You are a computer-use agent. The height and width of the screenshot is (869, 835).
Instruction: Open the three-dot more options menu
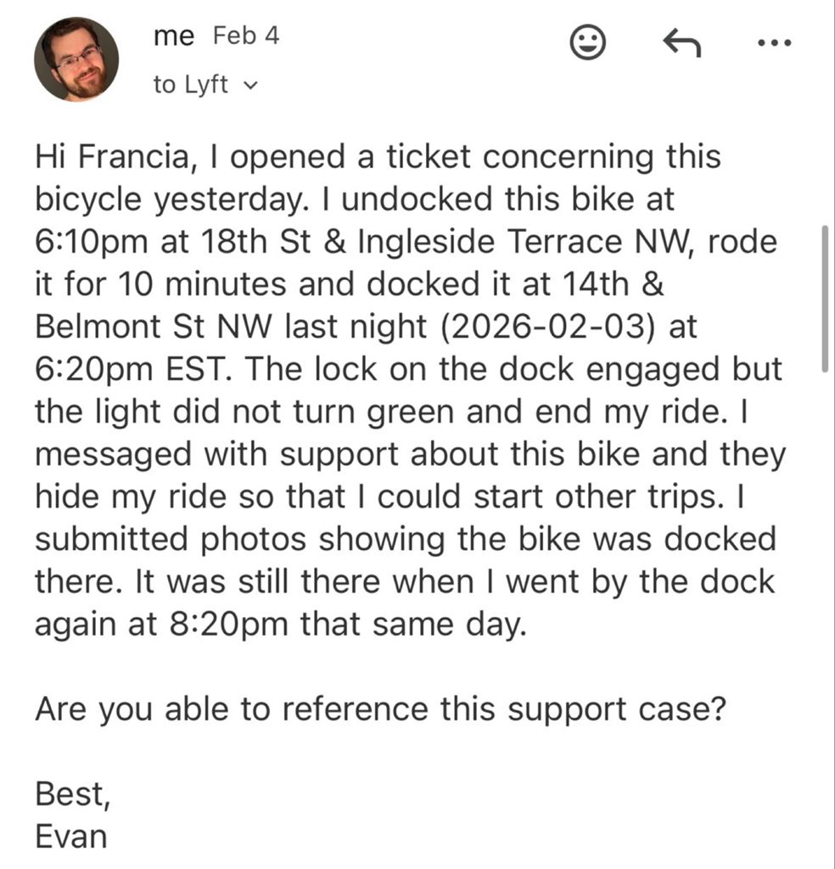(773, 43)
